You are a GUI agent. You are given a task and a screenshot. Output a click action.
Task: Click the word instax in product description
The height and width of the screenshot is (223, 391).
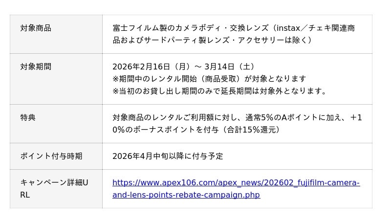(288, 28)
